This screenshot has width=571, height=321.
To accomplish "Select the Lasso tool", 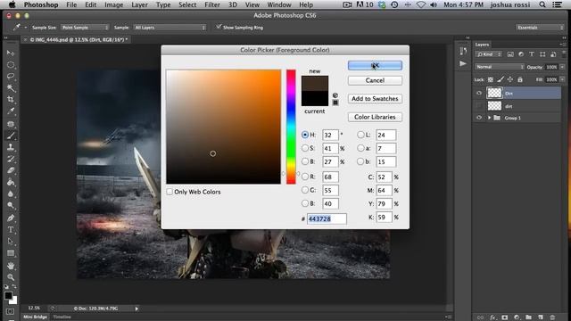I will [x=11, y=77].
